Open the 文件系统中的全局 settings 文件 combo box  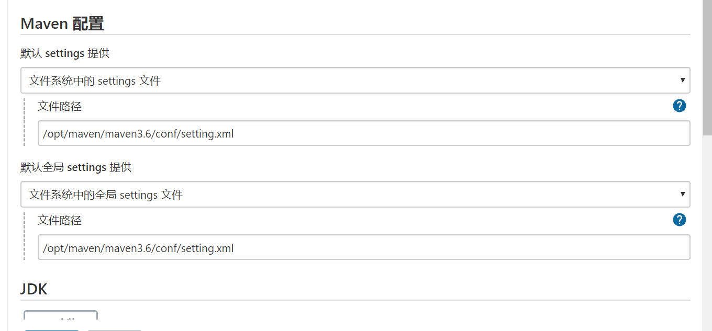[x=355, y=195]
